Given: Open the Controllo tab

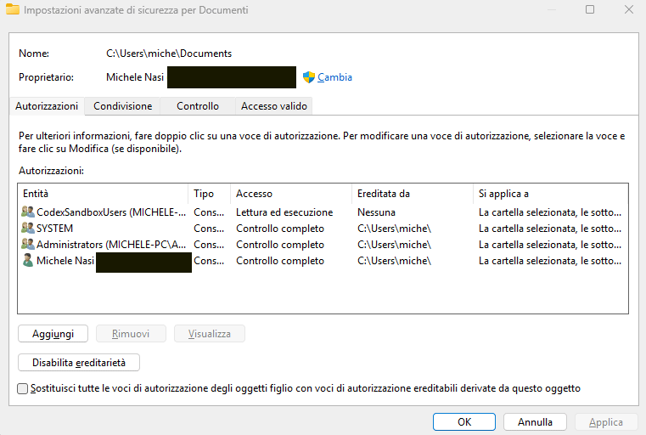Looking at the screenshot, I should [x=198, y=106].
